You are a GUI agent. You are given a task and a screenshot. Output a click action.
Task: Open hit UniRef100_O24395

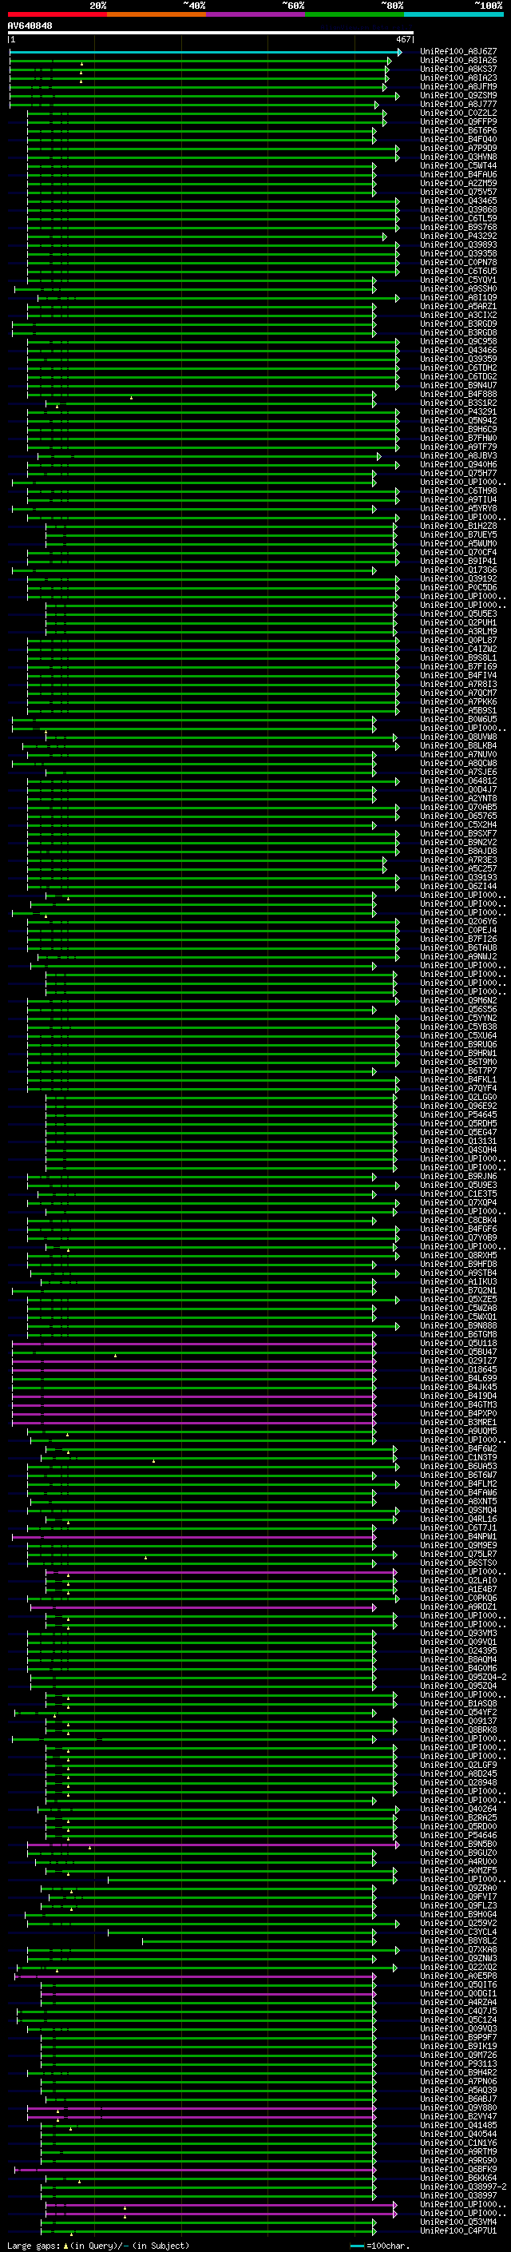point(458,1650)
